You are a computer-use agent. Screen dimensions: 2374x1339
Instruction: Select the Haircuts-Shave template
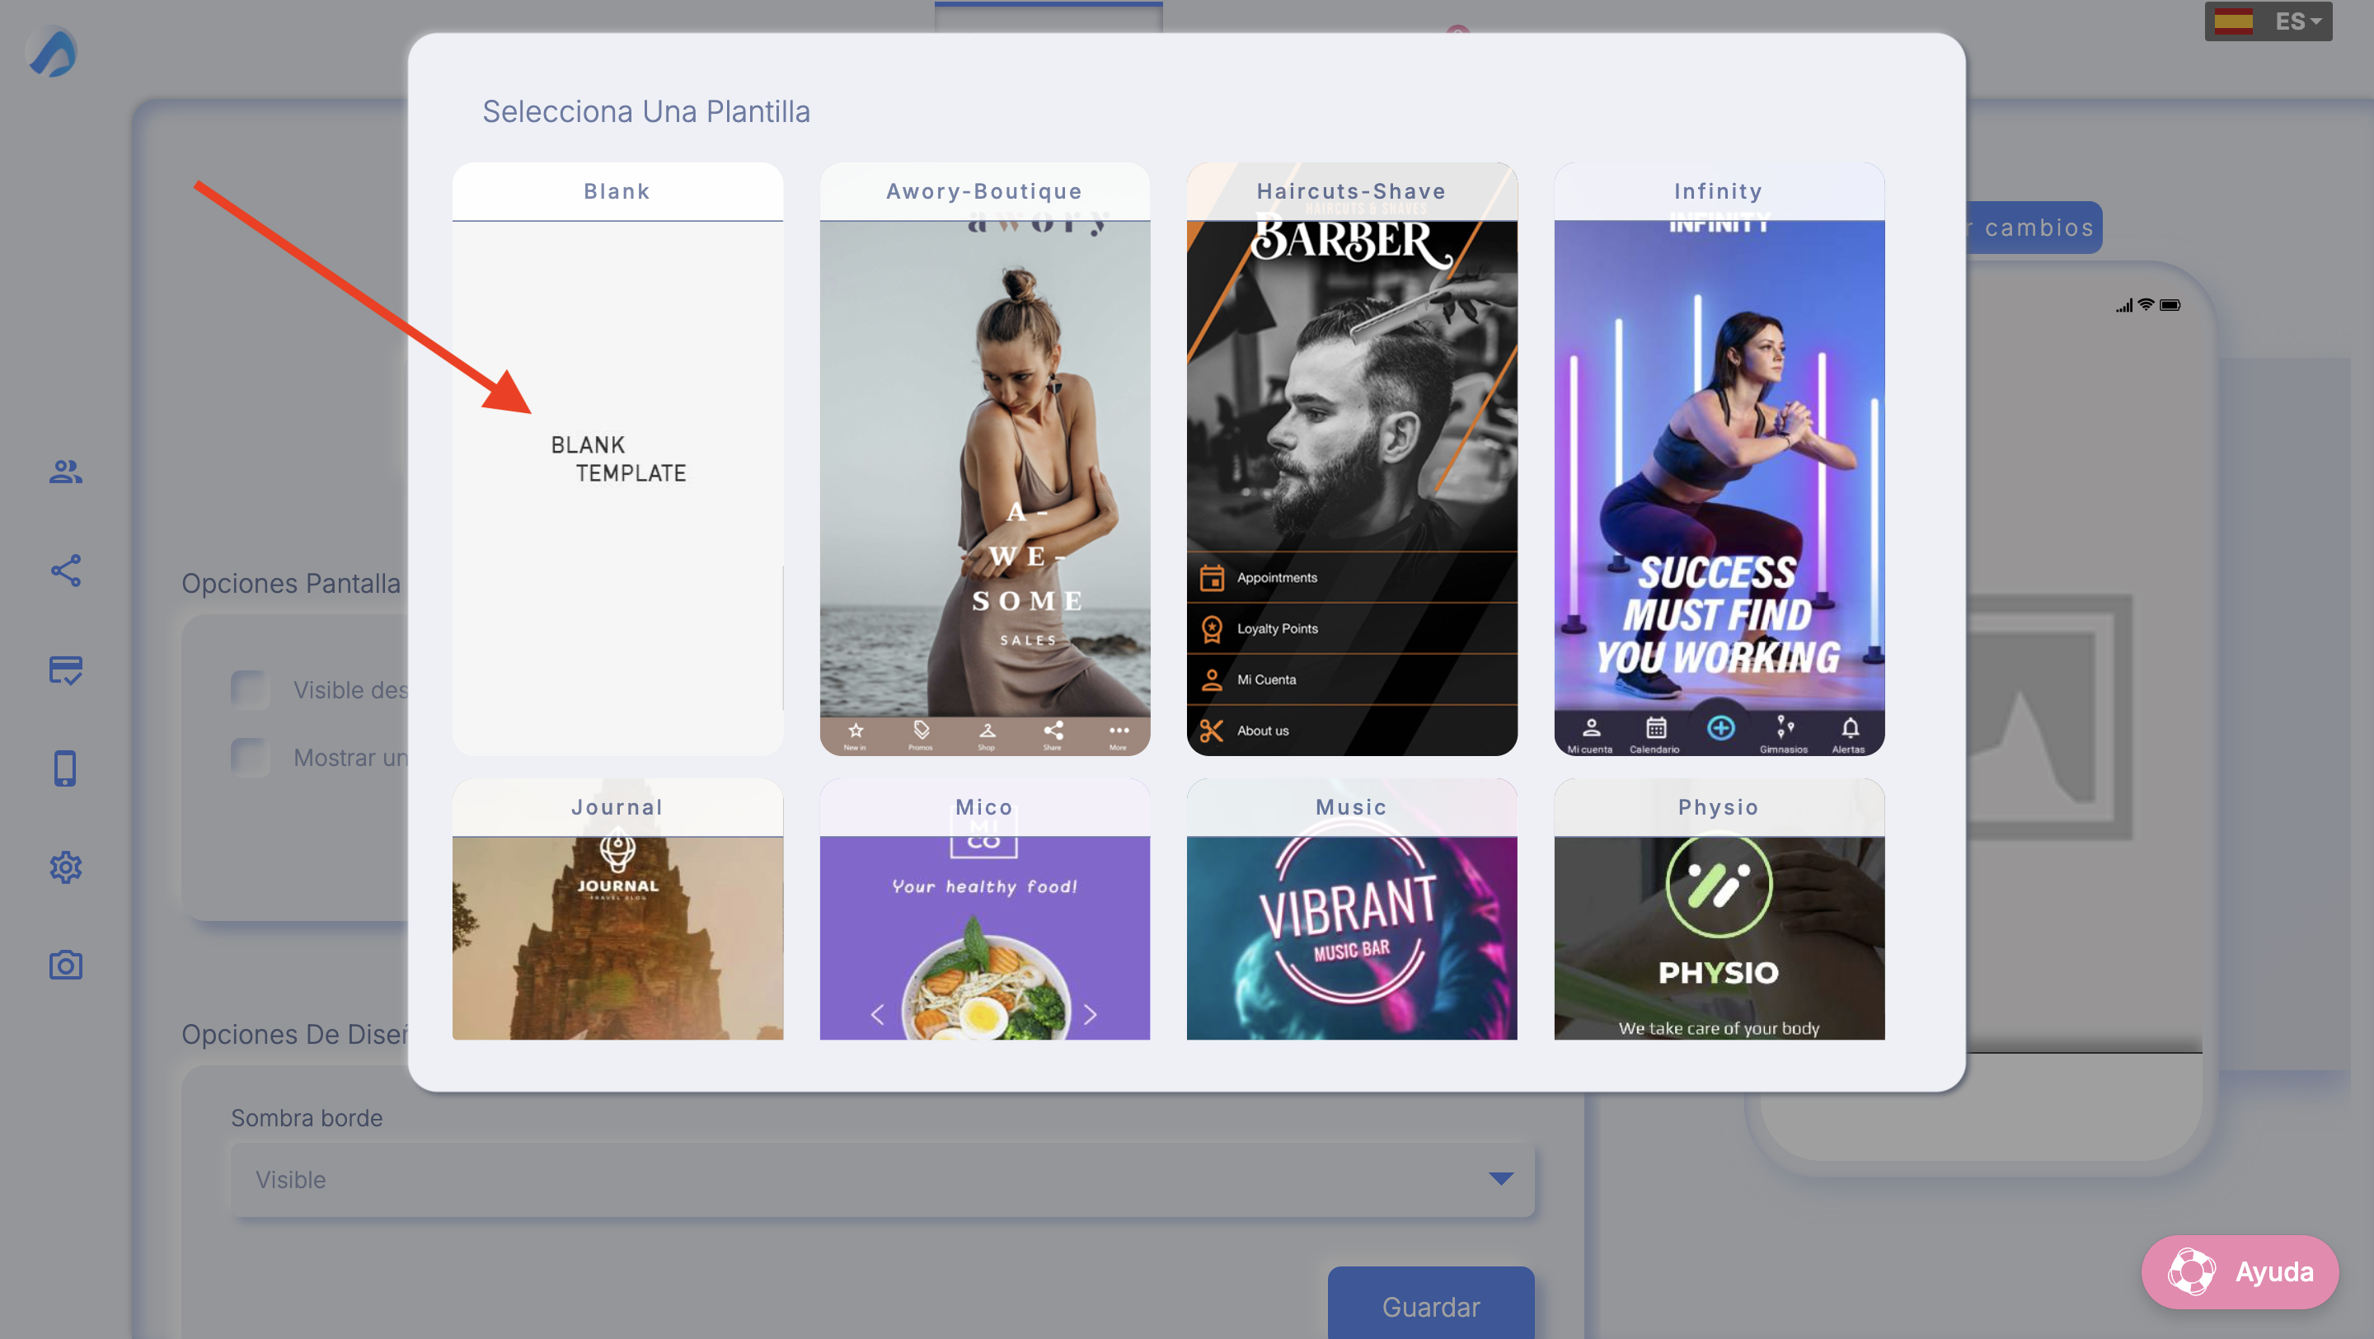[1351, 459]
